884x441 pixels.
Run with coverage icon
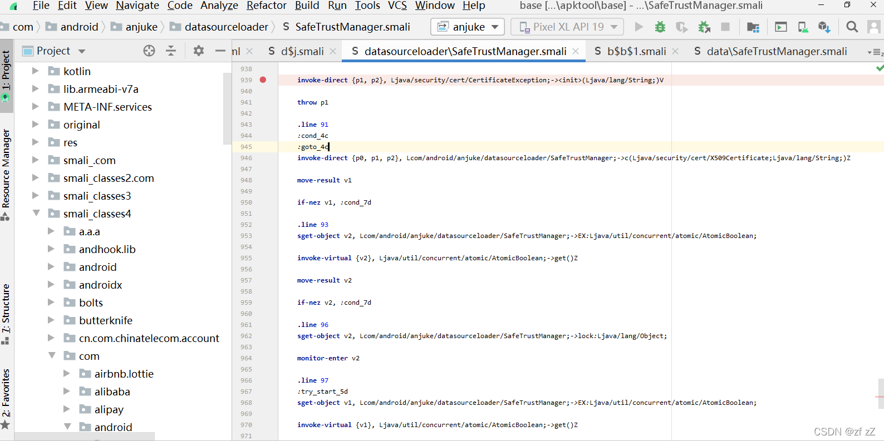click(x=682, y=27)
